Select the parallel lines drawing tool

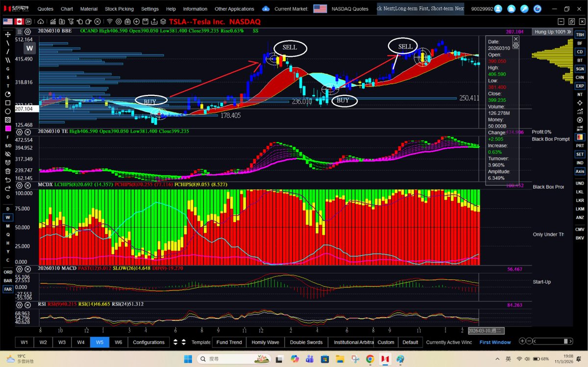(8, 60)
